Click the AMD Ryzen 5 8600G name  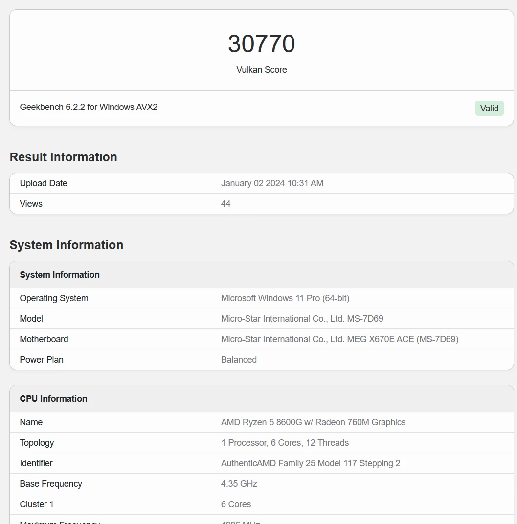pyautogui.click(x=313, y=422)
